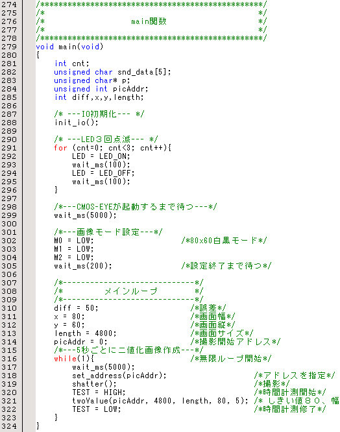Click "LED = LED_ON;" statement
Viewport: 340px width, 432px height.
(101, 156)
